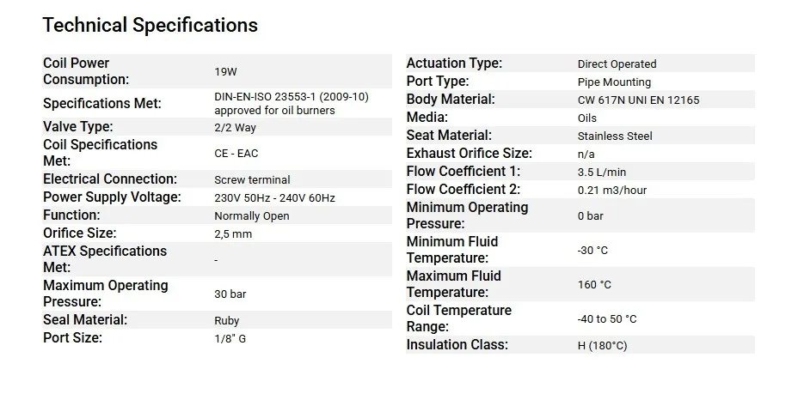Viewport: 798px width, 400px height.
Task: Click the Pipe Mounting port type value
Action: click(x=614, y=82)
